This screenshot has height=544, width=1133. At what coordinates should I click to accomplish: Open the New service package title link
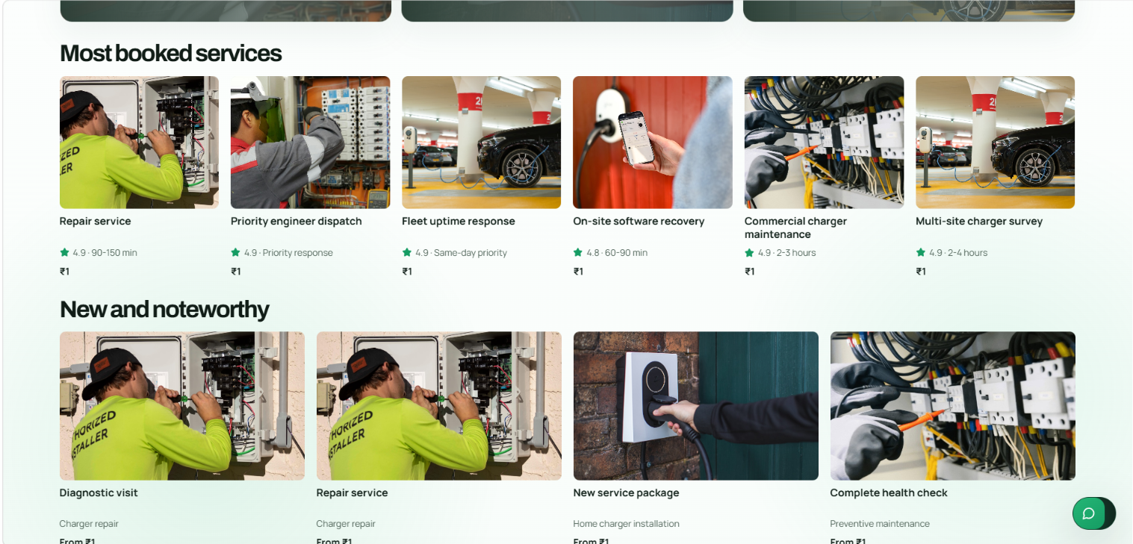coord(626,493)
